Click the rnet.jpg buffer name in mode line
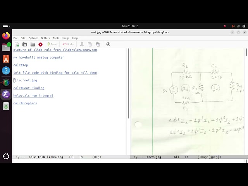The width and height of the screenshot is (248, 186). [x=154, y=157]
